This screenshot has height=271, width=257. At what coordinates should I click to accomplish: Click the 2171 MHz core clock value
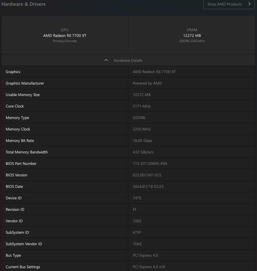pos(142,106)
